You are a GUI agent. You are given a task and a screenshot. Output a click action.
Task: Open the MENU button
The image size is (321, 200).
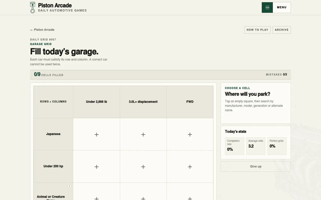tap(276, 7)
